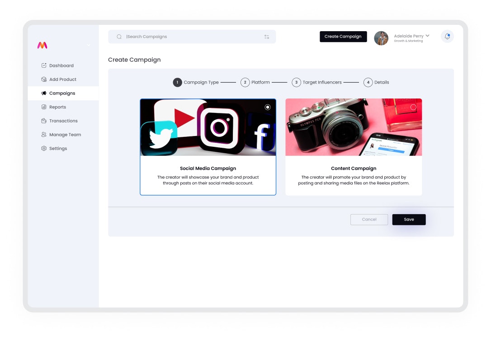This screenshot has height=338, width=491.
Task: Jump to step 3 Target Influencers
Action: pos(317,82)
